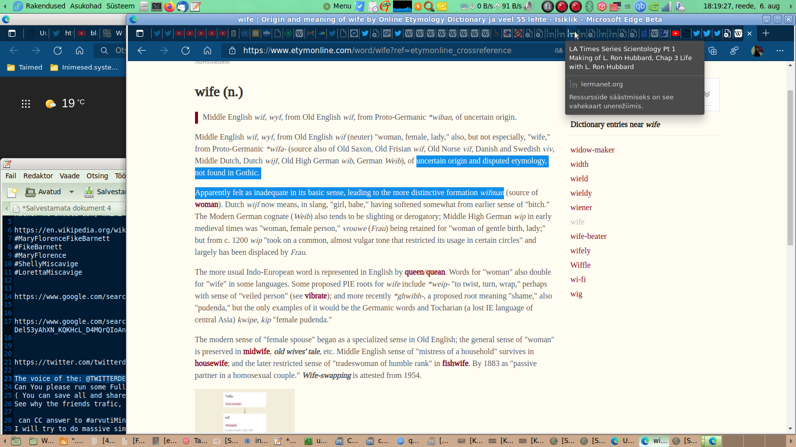Open the 'midwife' entry link
Image resolution: width=796 pixels, height=447 pixels.
coord(257,352)
